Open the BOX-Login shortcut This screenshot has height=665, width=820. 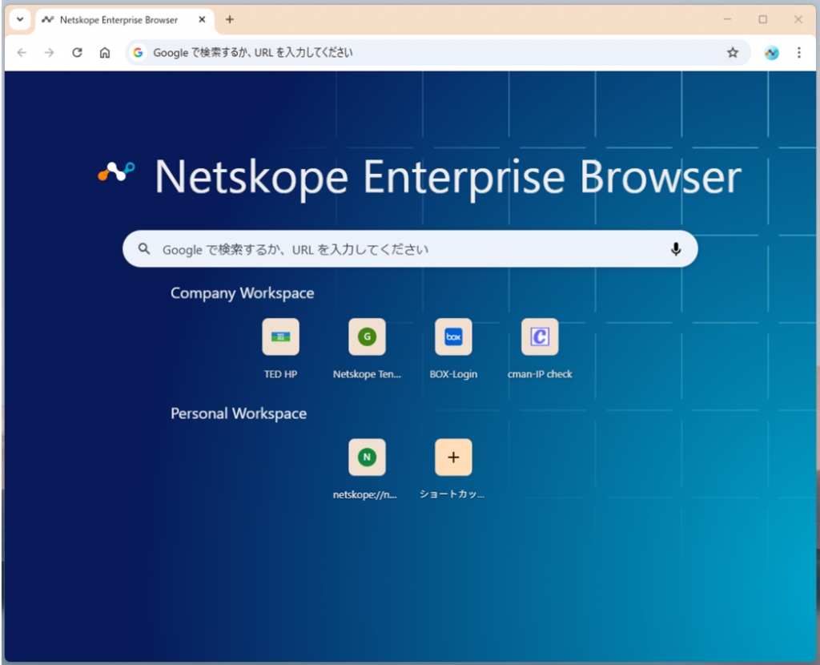tap(453, 337)
